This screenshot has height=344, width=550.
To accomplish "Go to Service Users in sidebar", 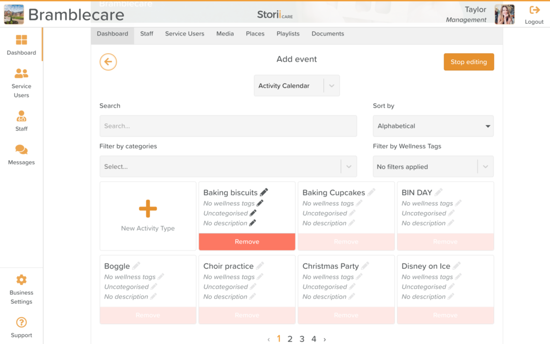I will coord(21,74).
